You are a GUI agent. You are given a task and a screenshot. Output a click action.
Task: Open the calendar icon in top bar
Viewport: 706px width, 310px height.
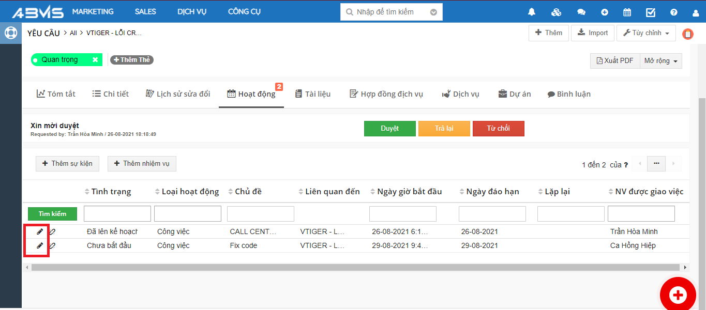(627, 12)
